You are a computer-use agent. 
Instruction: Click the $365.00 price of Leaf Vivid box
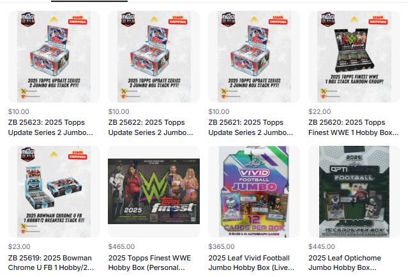click(221, 246)
